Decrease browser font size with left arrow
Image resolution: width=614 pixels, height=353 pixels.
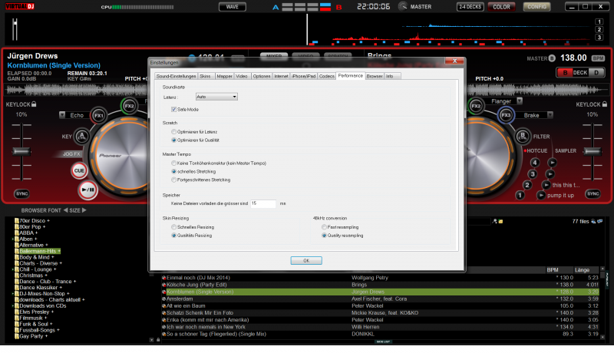pos(65,210)
